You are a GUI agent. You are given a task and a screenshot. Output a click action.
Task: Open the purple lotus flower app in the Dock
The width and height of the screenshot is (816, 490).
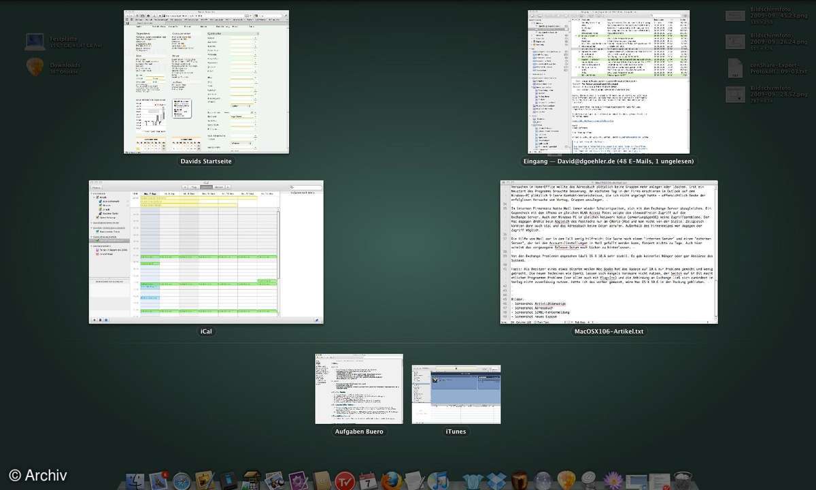click(613, 479)
